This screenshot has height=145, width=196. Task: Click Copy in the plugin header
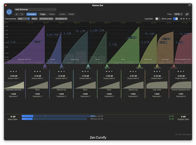[43, 14]
